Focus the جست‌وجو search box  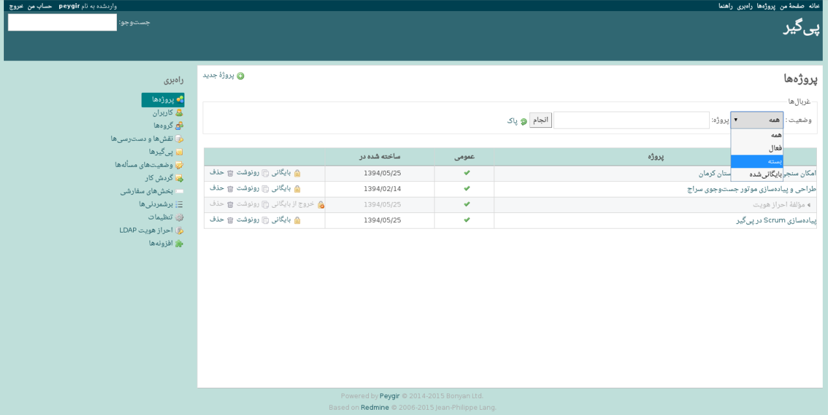point(62,22)
